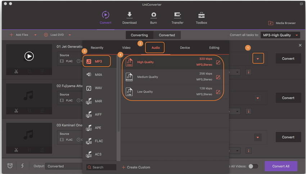Expand the Add Files dropdown arrow
This screenshot has width=306, height=174.
point(35,35)
